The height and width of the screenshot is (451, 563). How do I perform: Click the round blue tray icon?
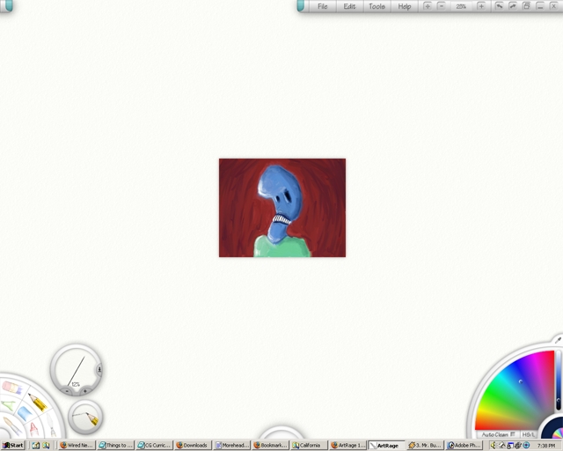click(x=526, y=445)
